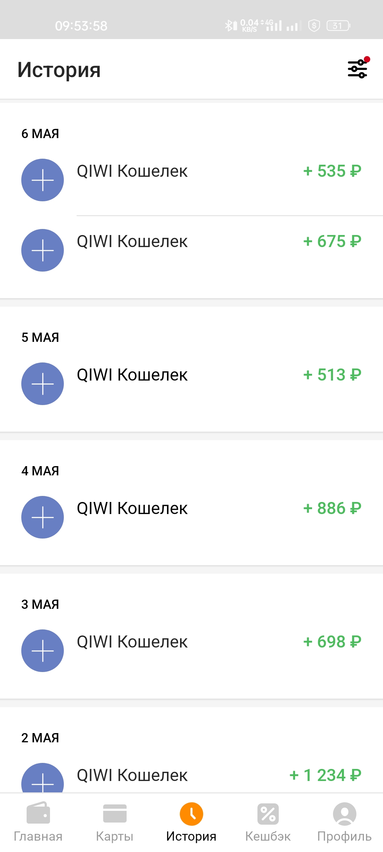View the + 513 ₽ transaction details
The width and height of the screenshot is (383, 852).
332,375
